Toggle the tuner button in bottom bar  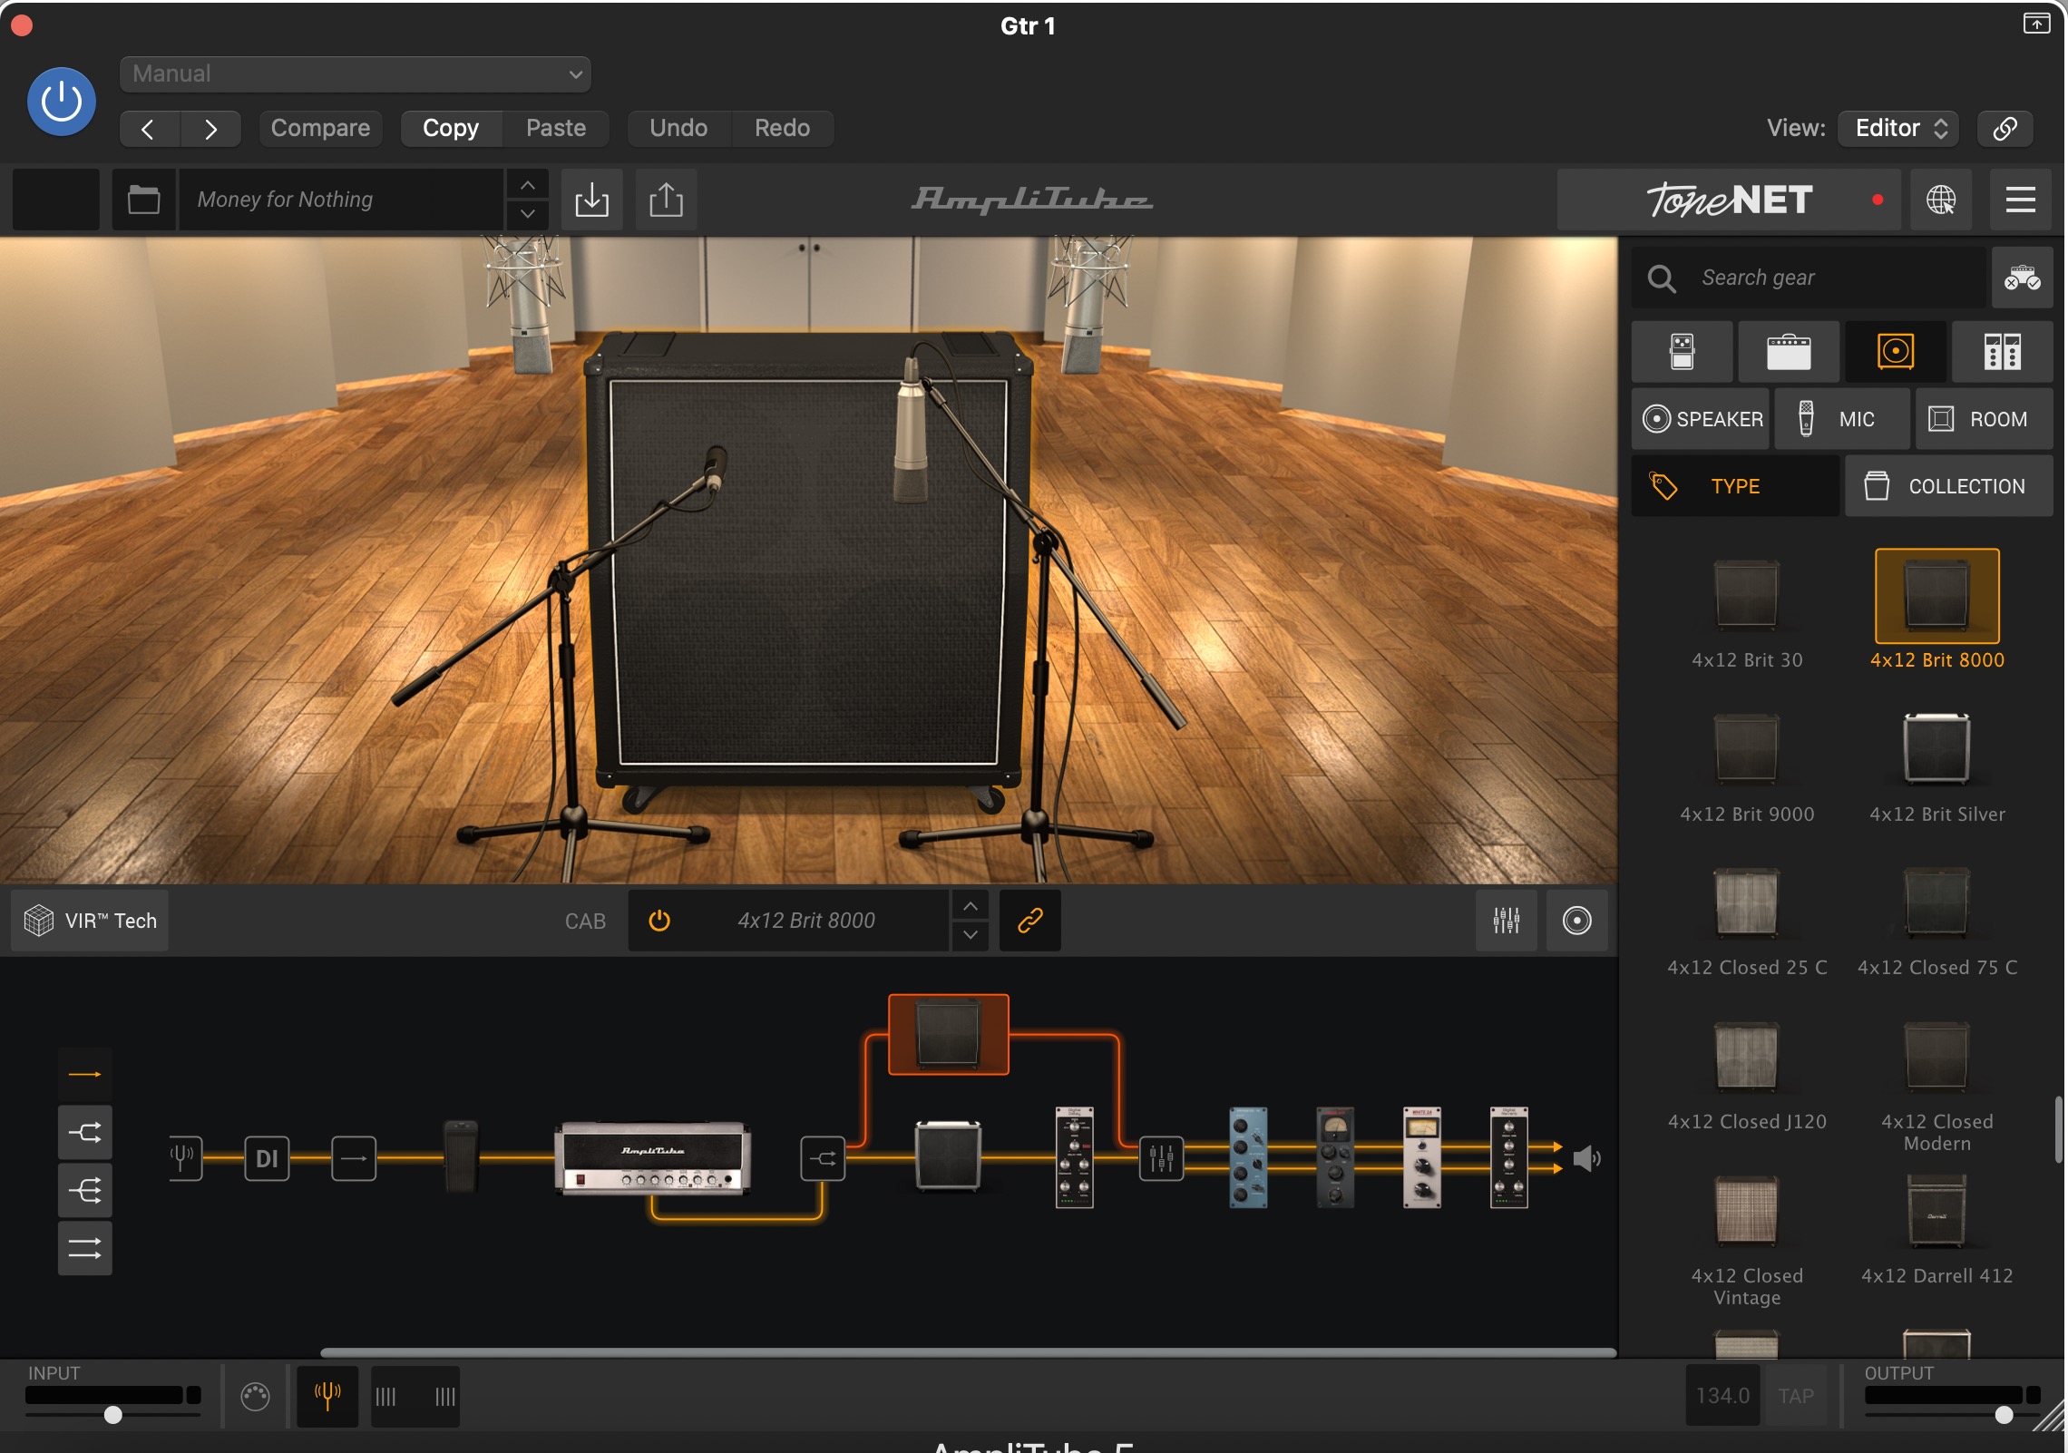click(x=327, y=1397)
